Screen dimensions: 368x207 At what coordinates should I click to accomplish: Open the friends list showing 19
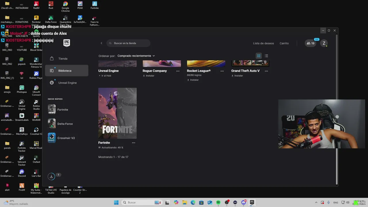coord(310,43)
